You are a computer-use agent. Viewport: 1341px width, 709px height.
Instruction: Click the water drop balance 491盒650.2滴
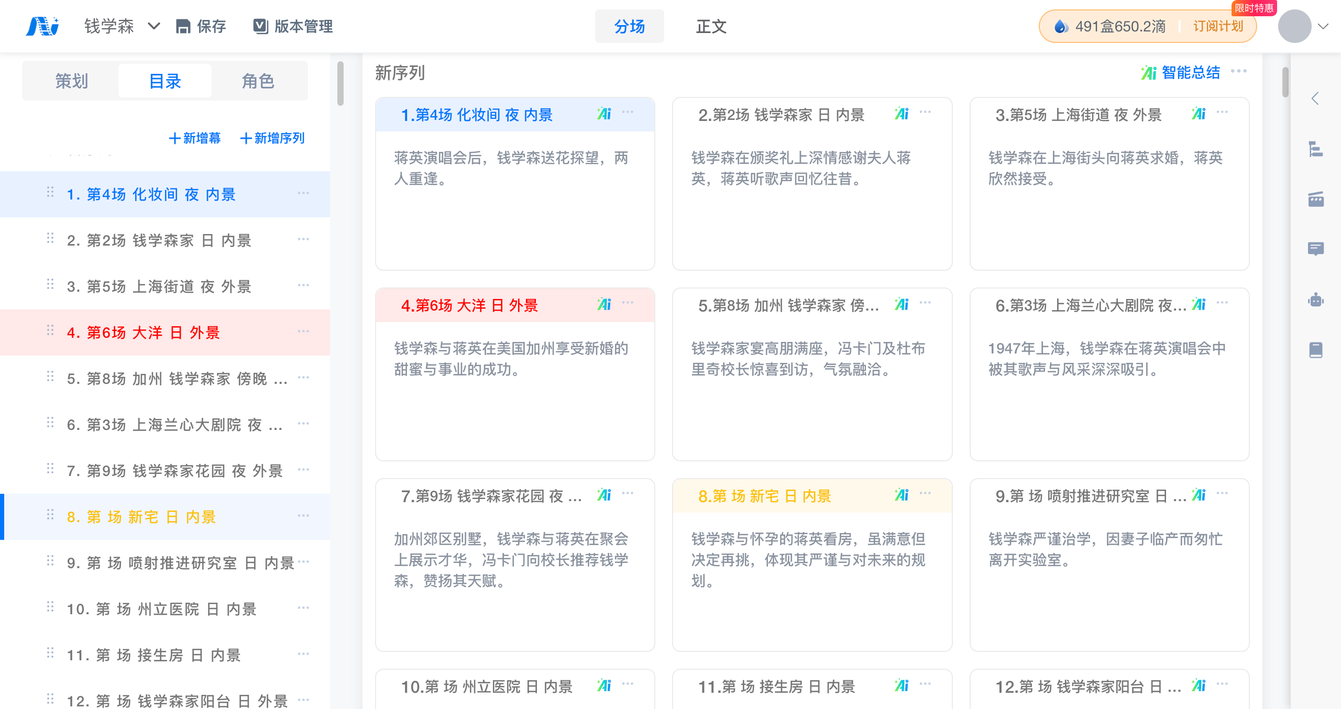coord(1110,26)
